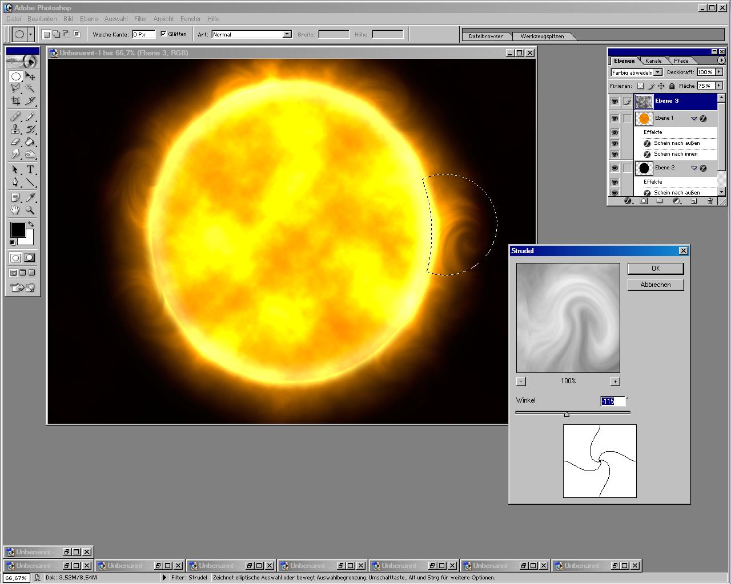Open the Fläche fill arrow
Screen dimensions: 731x584
718,86
